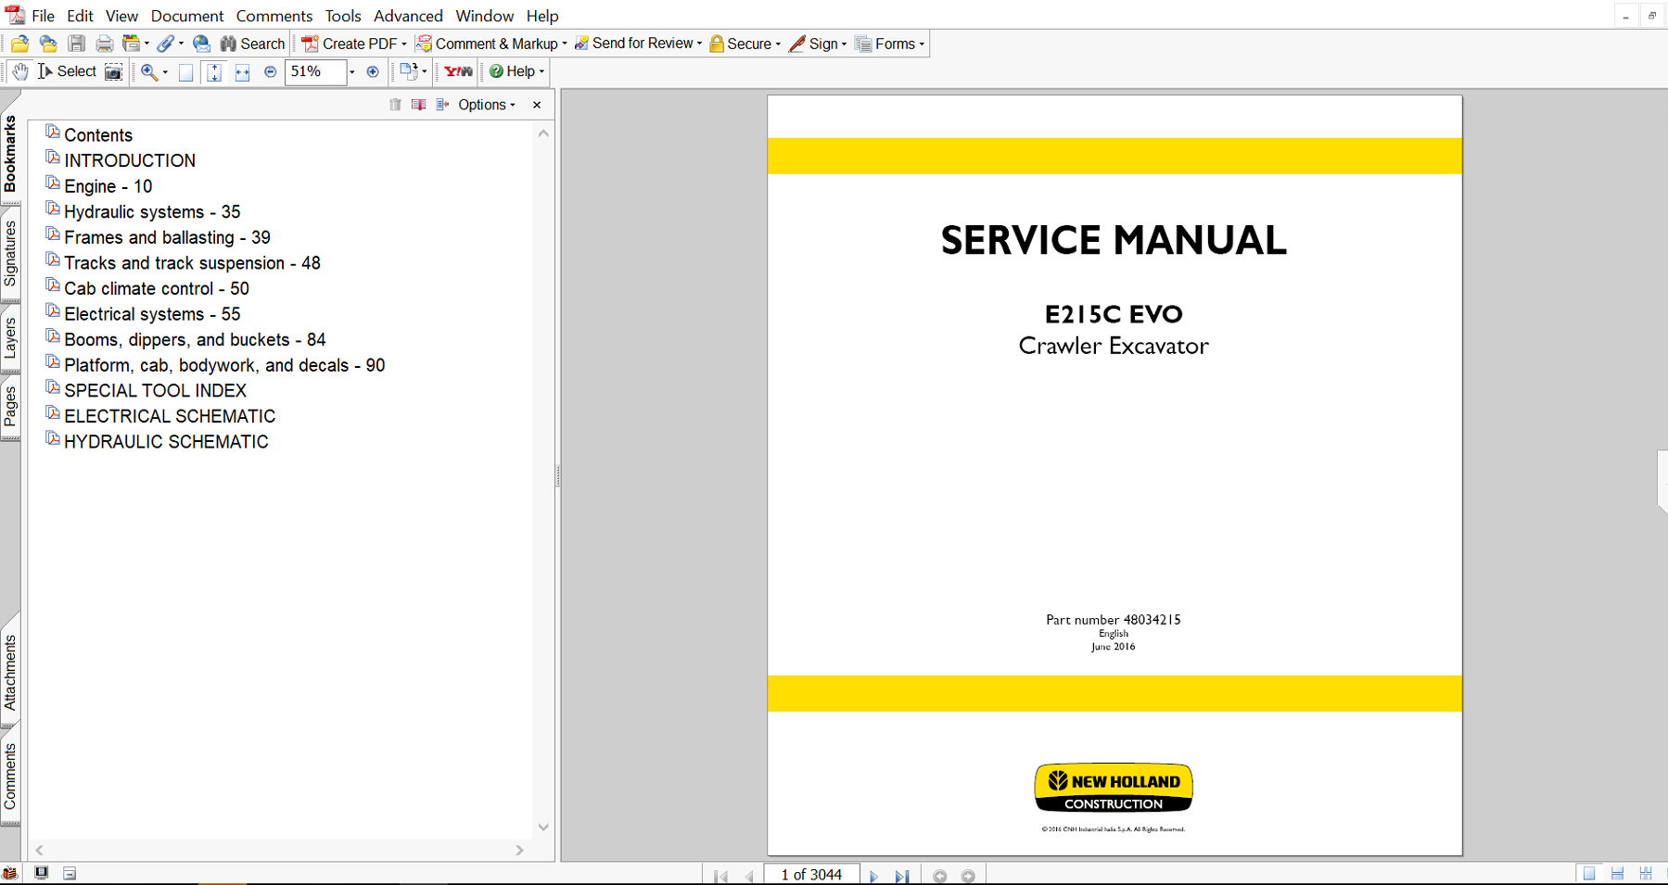
Task: Open the Tools menu
Action: pyautogui.click(x=343, y=16)
